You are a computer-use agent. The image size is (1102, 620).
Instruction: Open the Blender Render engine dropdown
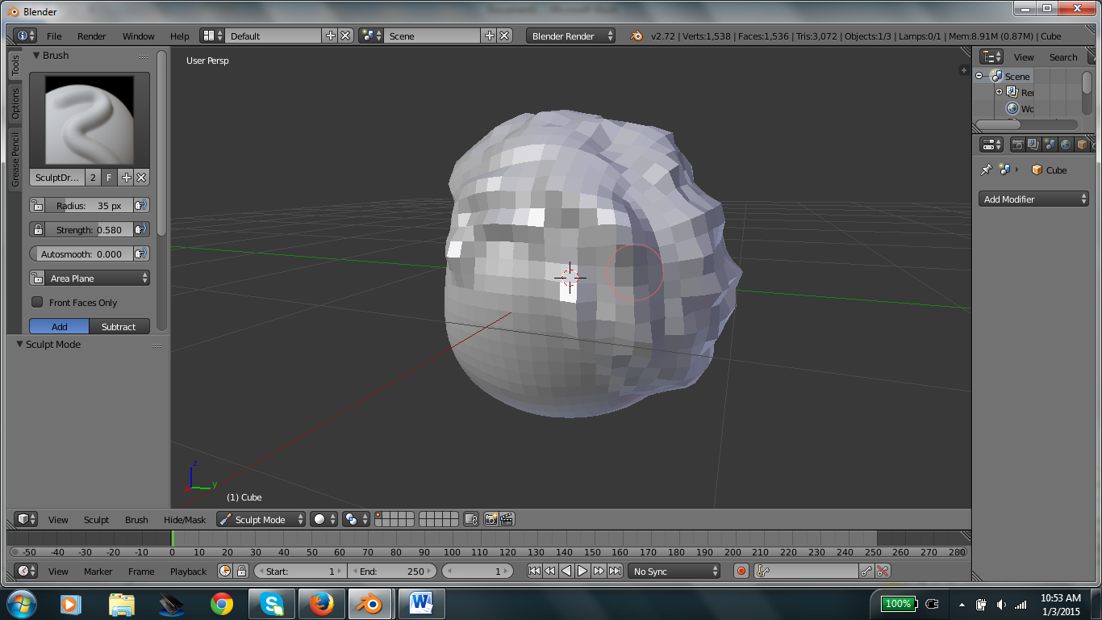click(x=571, y=36)
